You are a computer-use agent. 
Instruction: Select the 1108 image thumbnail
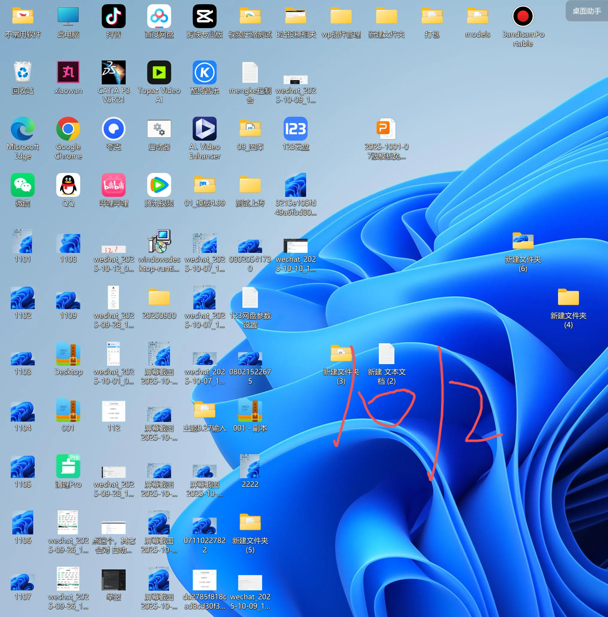pos(68,244)
